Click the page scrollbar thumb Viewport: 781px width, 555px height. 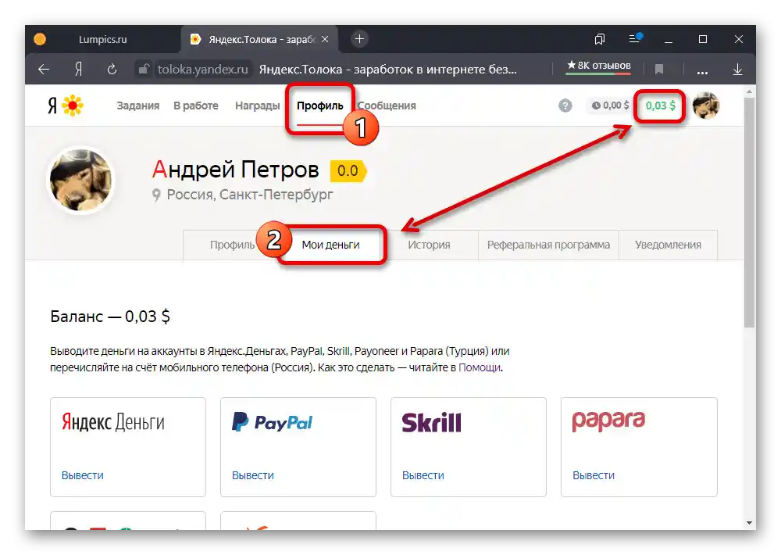coord(749,212)
